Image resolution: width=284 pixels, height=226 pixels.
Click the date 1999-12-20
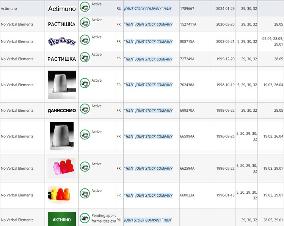225,59
